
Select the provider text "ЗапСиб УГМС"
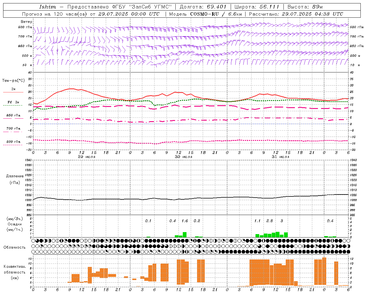[150, 7]
